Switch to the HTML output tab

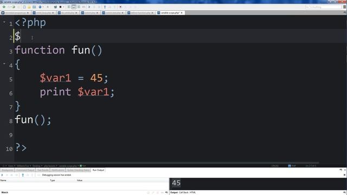coord(192,193)
